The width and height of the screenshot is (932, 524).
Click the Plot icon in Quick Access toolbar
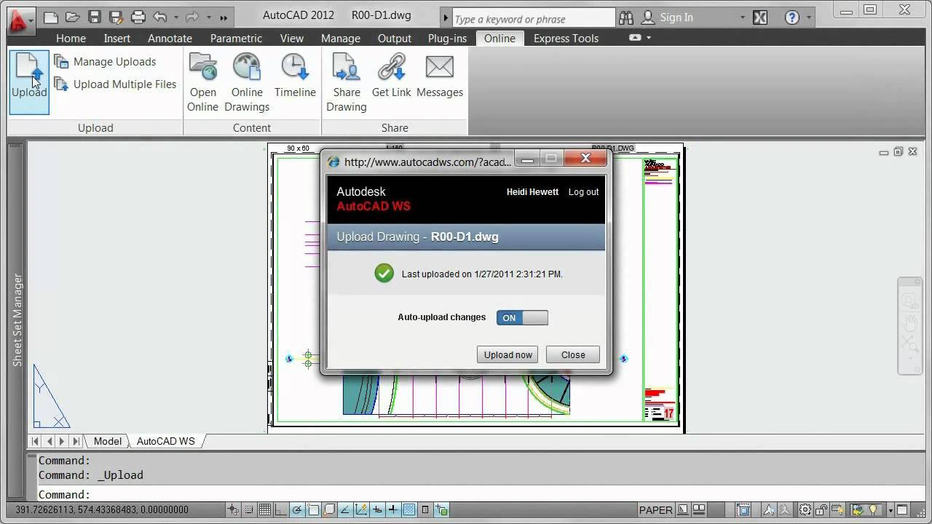(137, 17)
